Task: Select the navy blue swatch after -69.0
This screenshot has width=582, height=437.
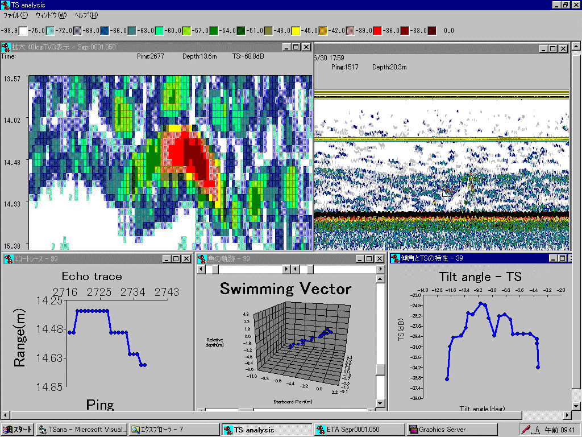Action: pyautogui.click(x=105, y=31)
